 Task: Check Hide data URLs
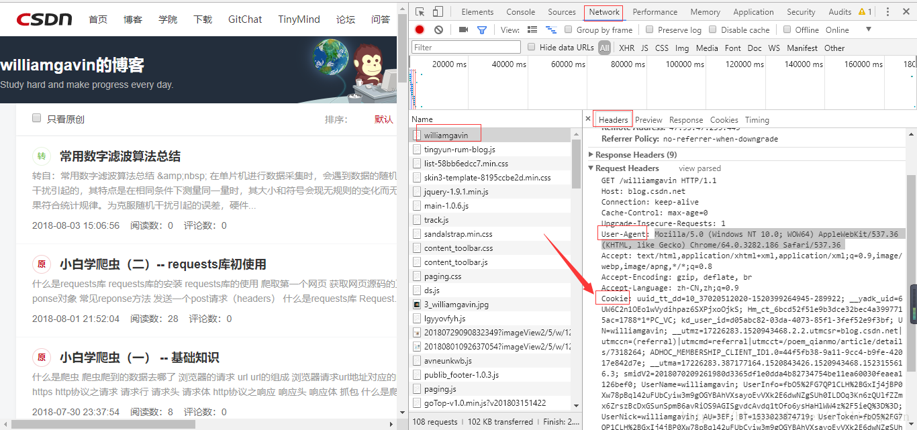click(532, 47)
